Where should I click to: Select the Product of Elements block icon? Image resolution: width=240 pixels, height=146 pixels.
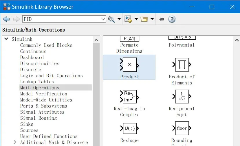pos(182,65)
